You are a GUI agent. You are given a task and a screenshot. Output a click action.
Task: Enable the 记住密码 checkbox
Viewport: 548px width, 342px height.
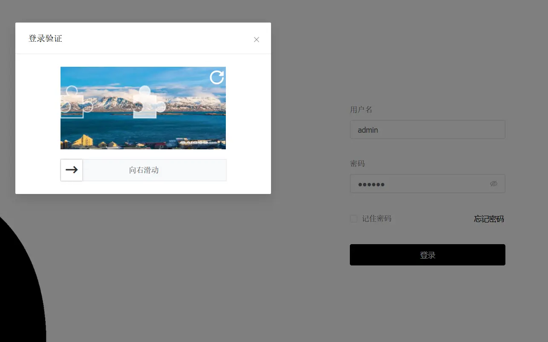point(353,219)
